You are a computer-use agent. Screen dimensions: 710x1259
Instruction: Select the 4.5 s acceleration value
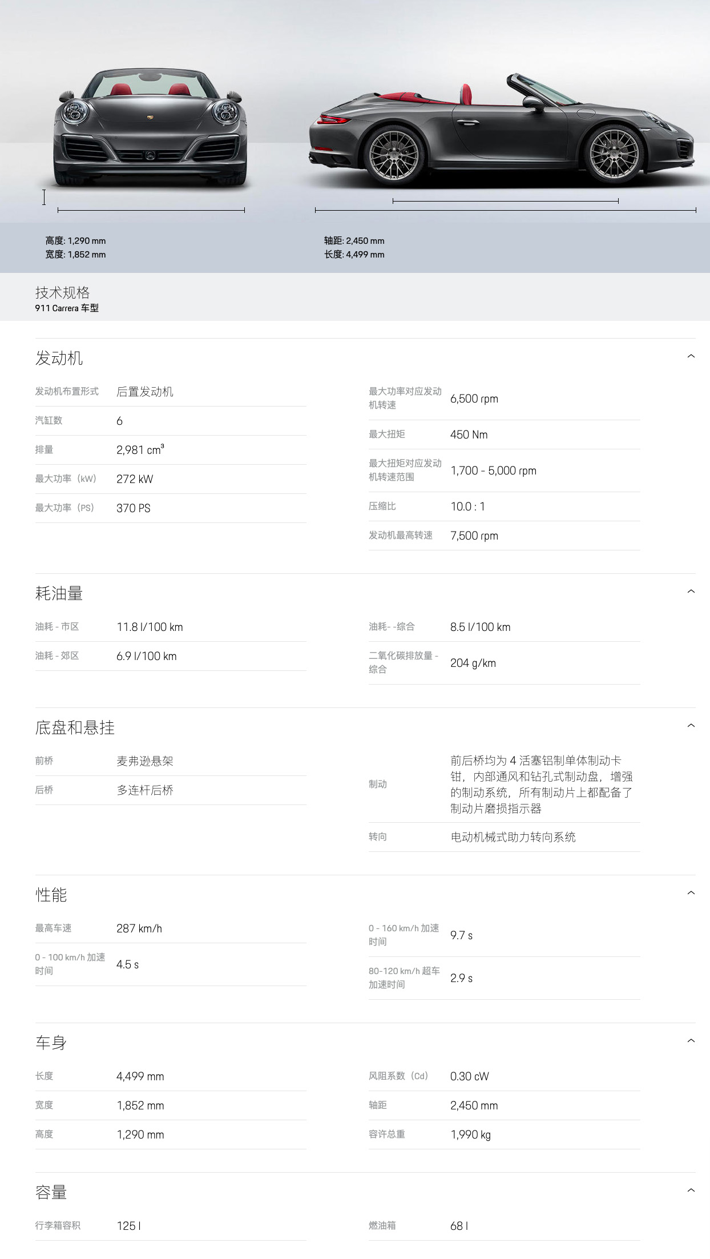tap(128, 964)
